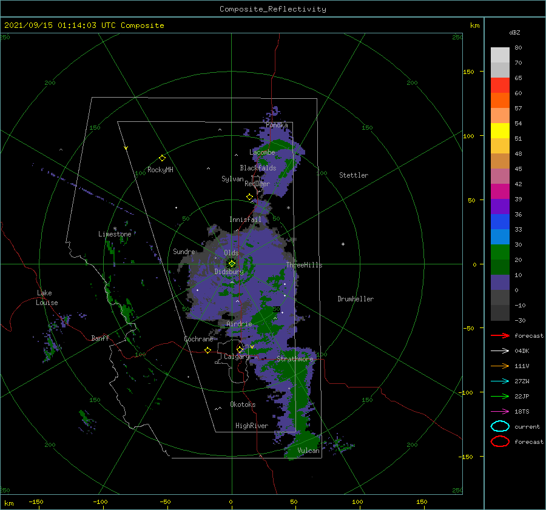546x510 pixels.
Task: Click yellow diamond marker beside RockyMH
Action: (x=162, y=158)
